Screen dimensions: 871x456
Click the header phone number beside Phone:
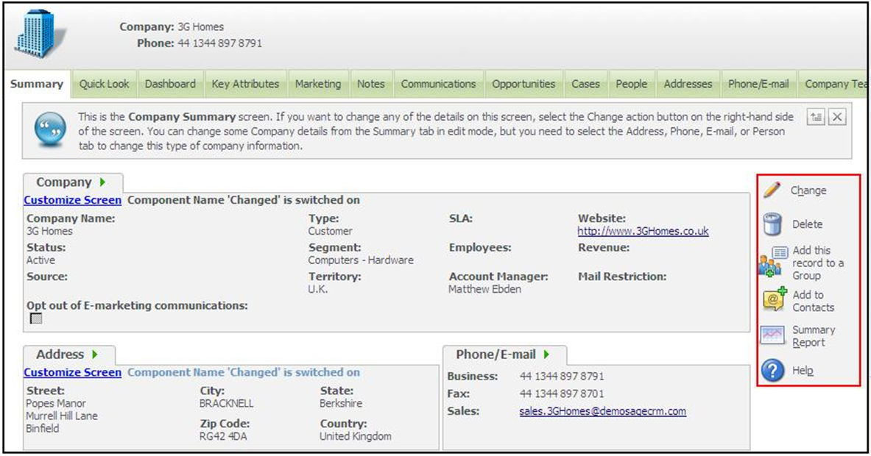(x=220, y=43)
